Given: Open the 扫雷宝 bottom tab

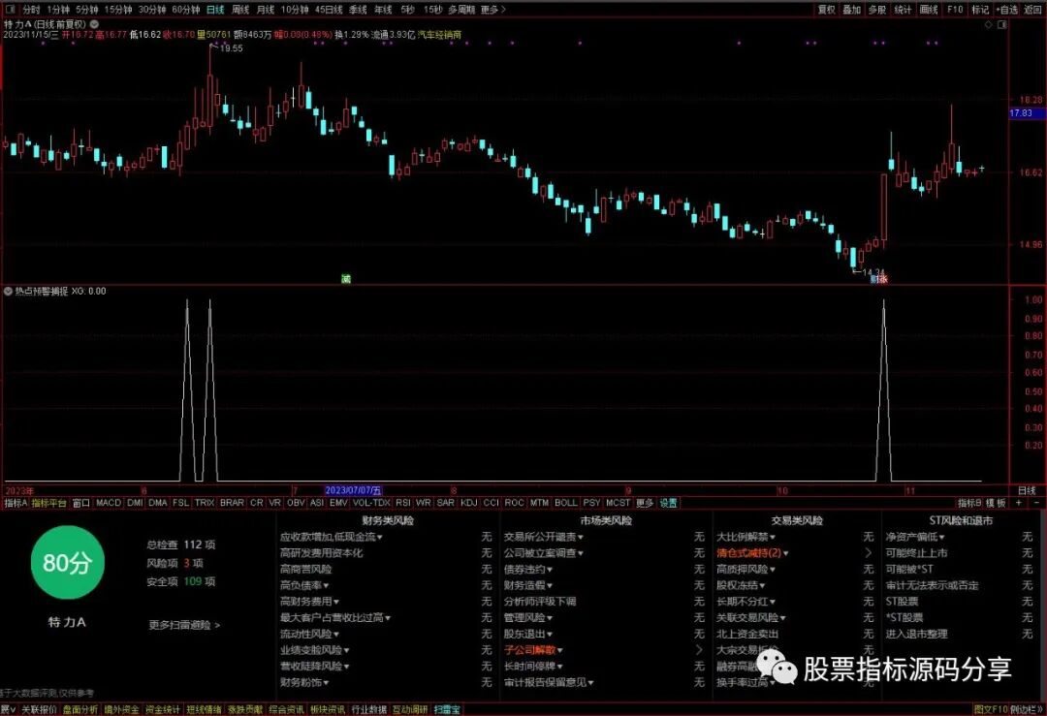Looking at the screenshot, I should pos(447,709).
